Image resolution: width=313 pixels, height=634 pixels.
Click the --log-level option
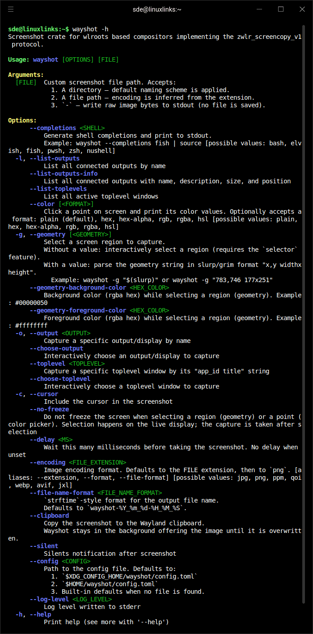tap(49, 599)
